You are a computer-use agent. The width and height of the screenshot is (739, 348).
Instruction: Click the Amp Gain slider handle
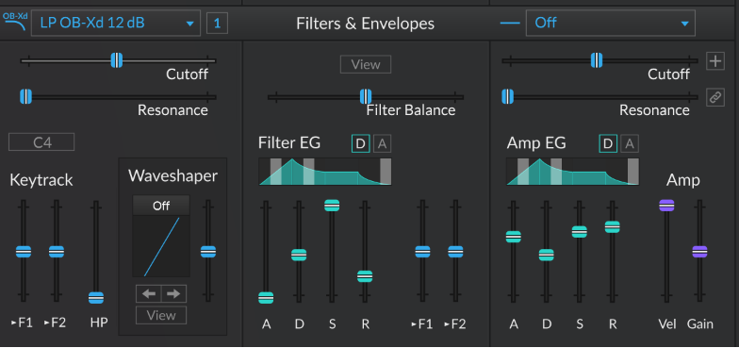[699, 252]
